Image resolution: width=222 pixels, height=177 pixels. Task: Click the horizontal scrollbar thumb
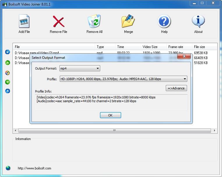coord(114,130)
